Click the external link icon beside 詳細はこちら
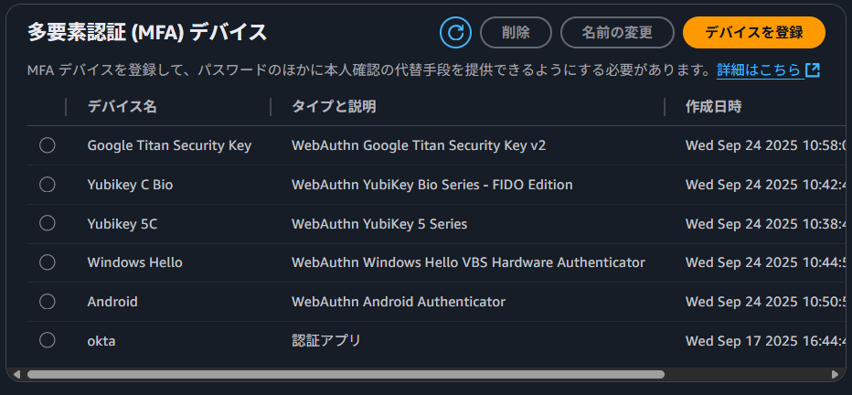852x395 pixels. (x=813, y=70)
